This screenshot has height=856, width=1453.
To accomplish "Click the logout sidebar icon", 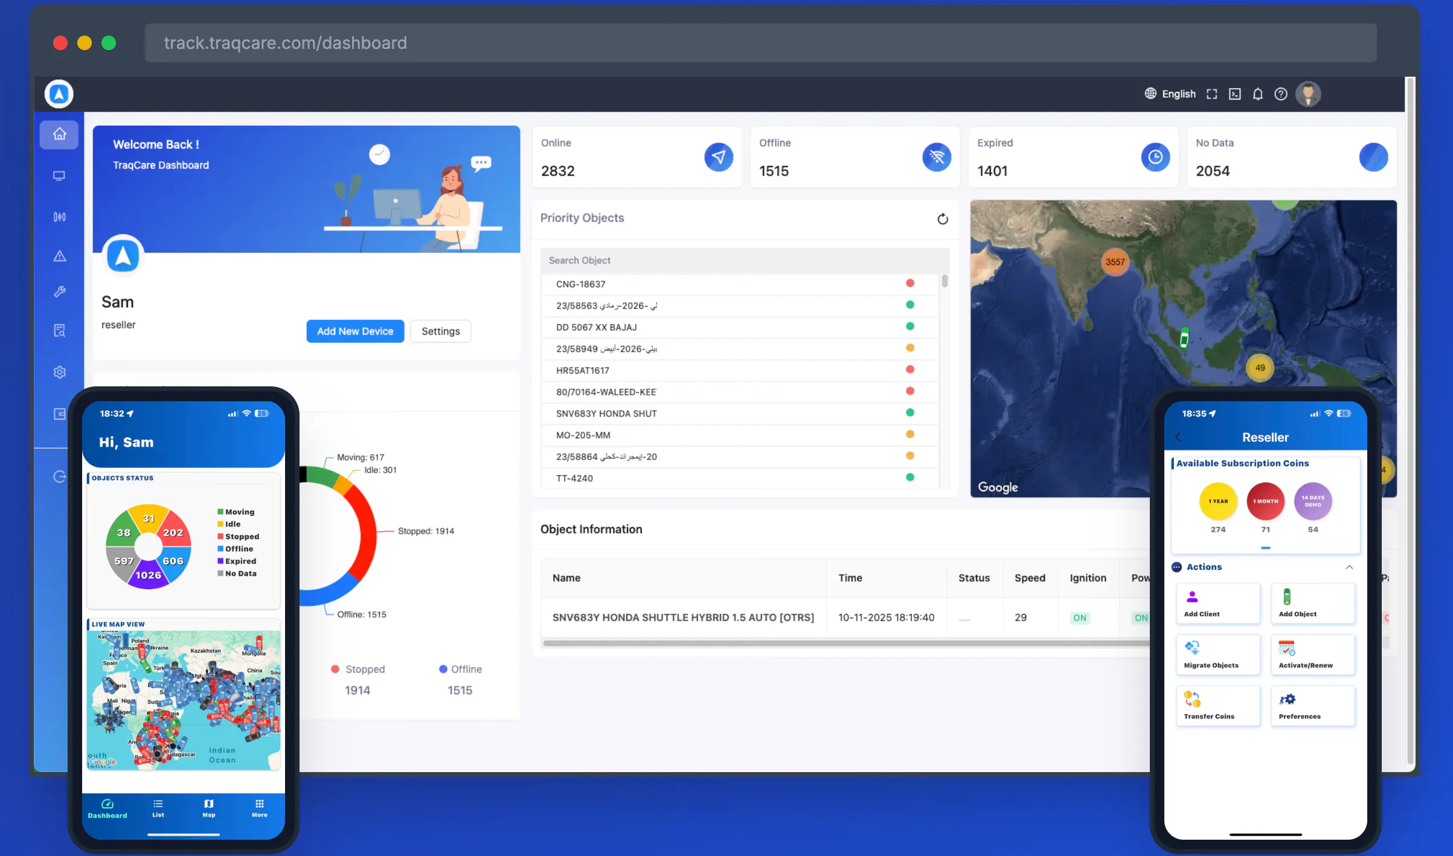I will click(59, 477).
